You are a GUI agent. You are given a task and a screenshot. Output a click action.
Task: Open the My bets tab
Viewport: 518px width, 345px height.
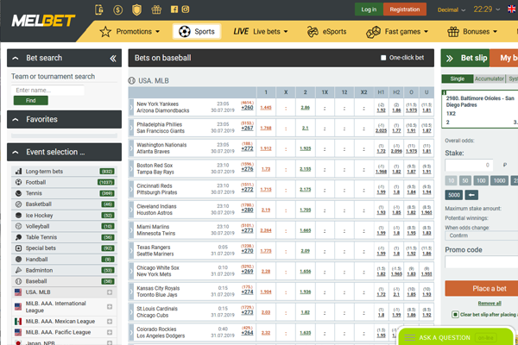point(504,58)
